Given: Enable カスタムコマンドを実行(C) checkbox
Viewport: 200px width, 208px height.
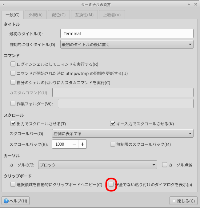Looking at the screenshot, I should 13,83.
